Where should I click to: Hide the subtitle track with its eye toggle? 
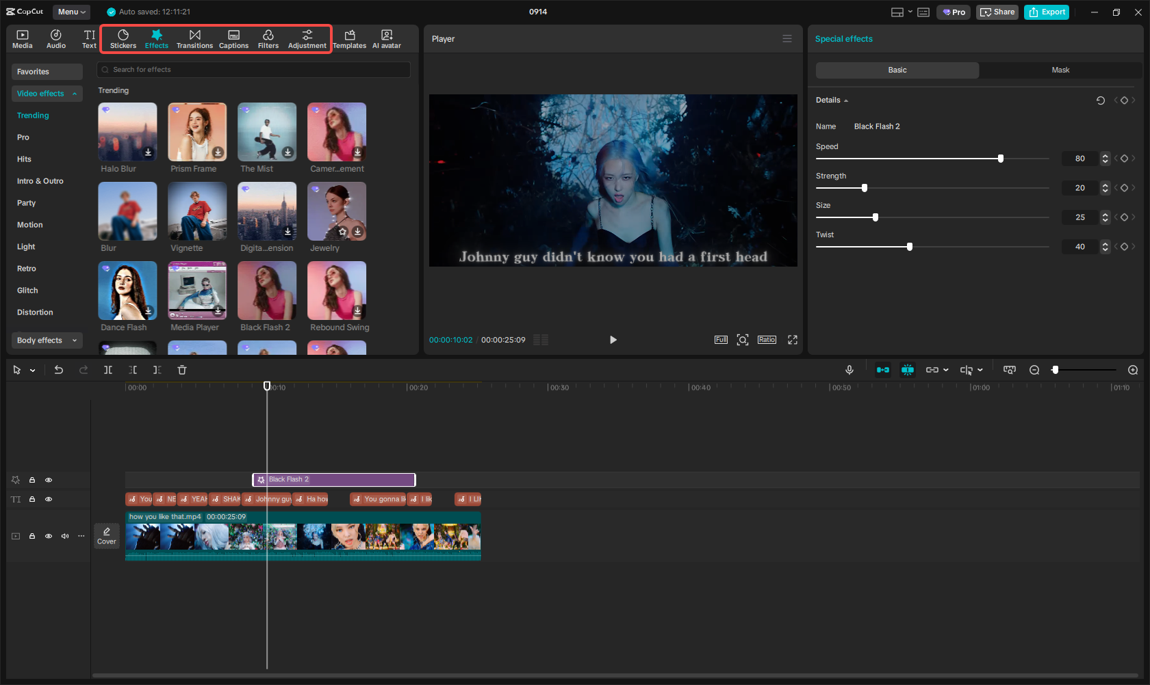pos(49,499)
